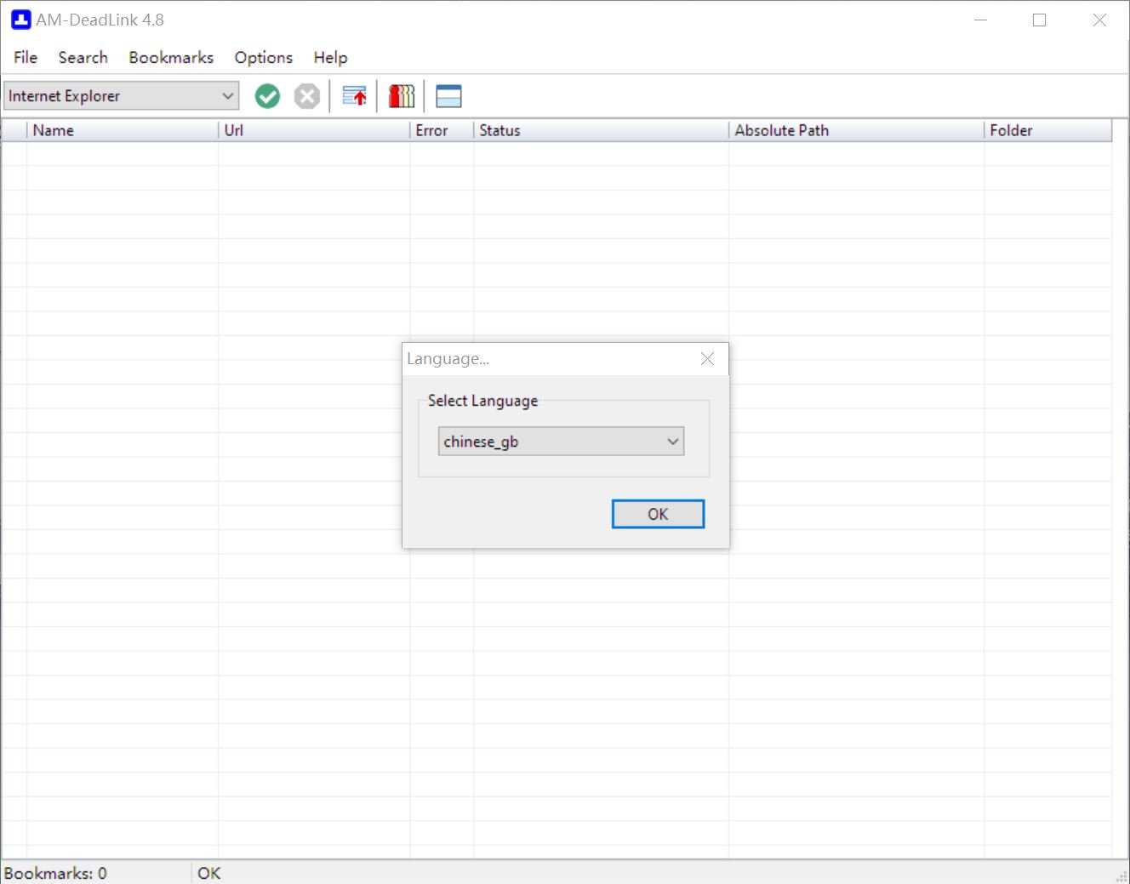Viewport: 1130px width, 884px height.
Task: Close the Language dialog with X
Action: click(707, 359)
